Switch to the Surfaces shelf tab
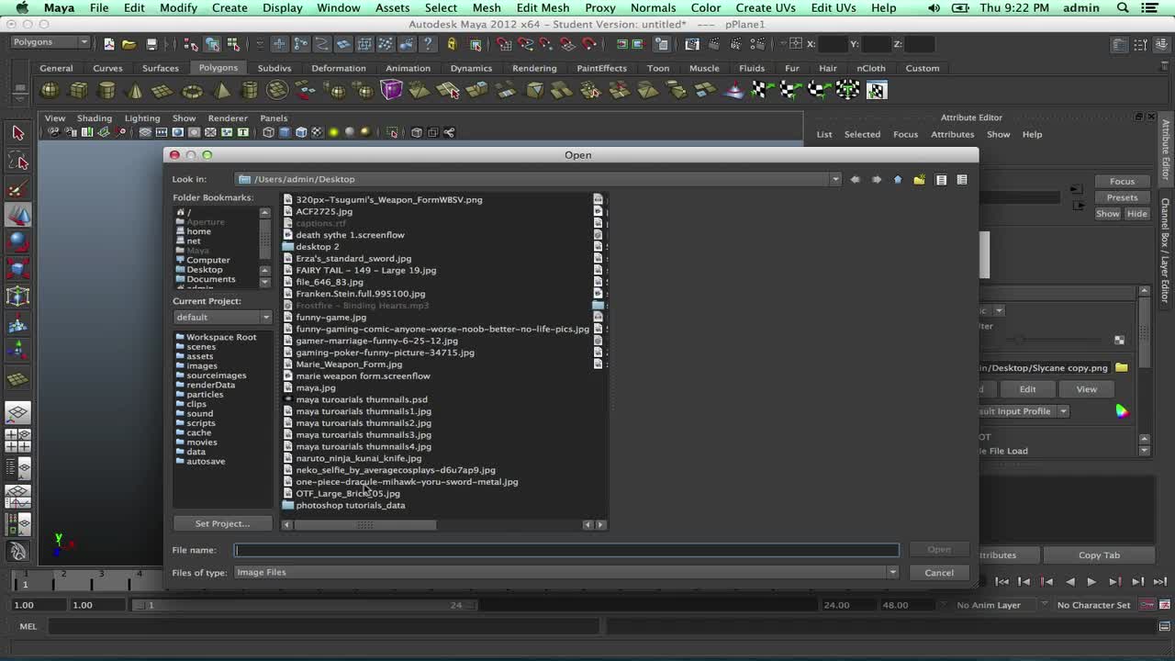This screenshot has height=661, width=1175. [x=161, y=68]
